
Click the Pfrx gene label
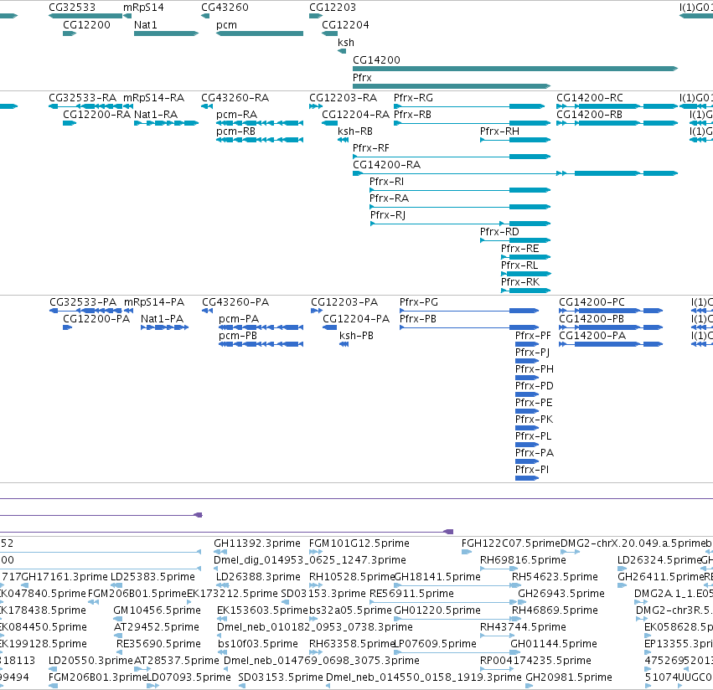pos(362,78)
